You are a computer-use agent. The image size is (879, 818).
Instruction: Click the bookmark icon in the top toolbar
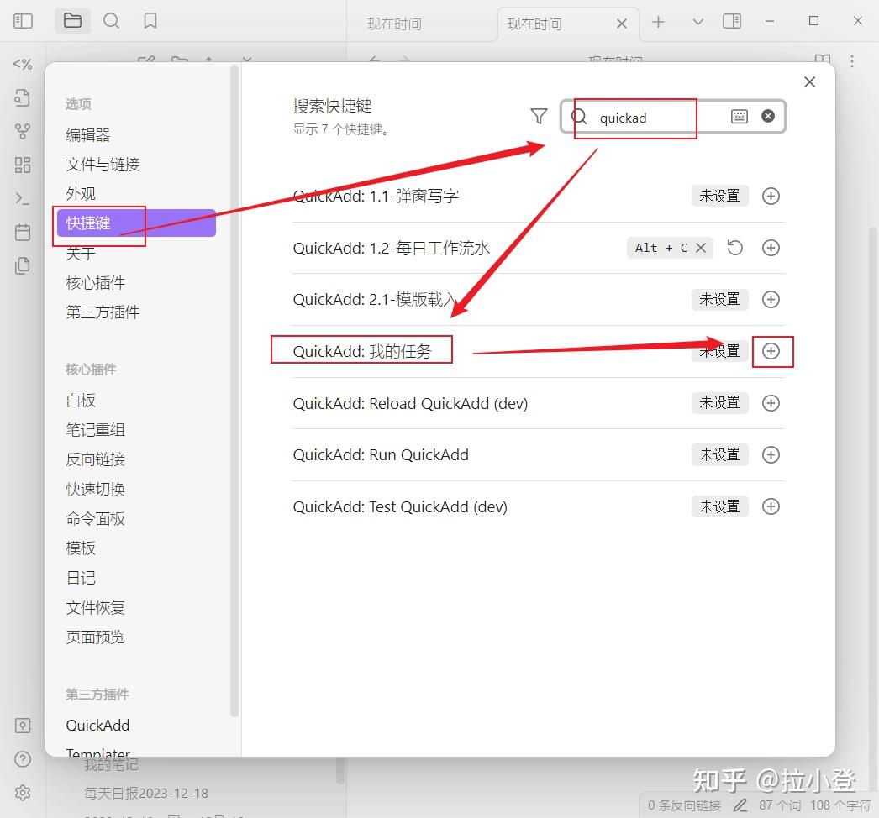pos(150,21)
